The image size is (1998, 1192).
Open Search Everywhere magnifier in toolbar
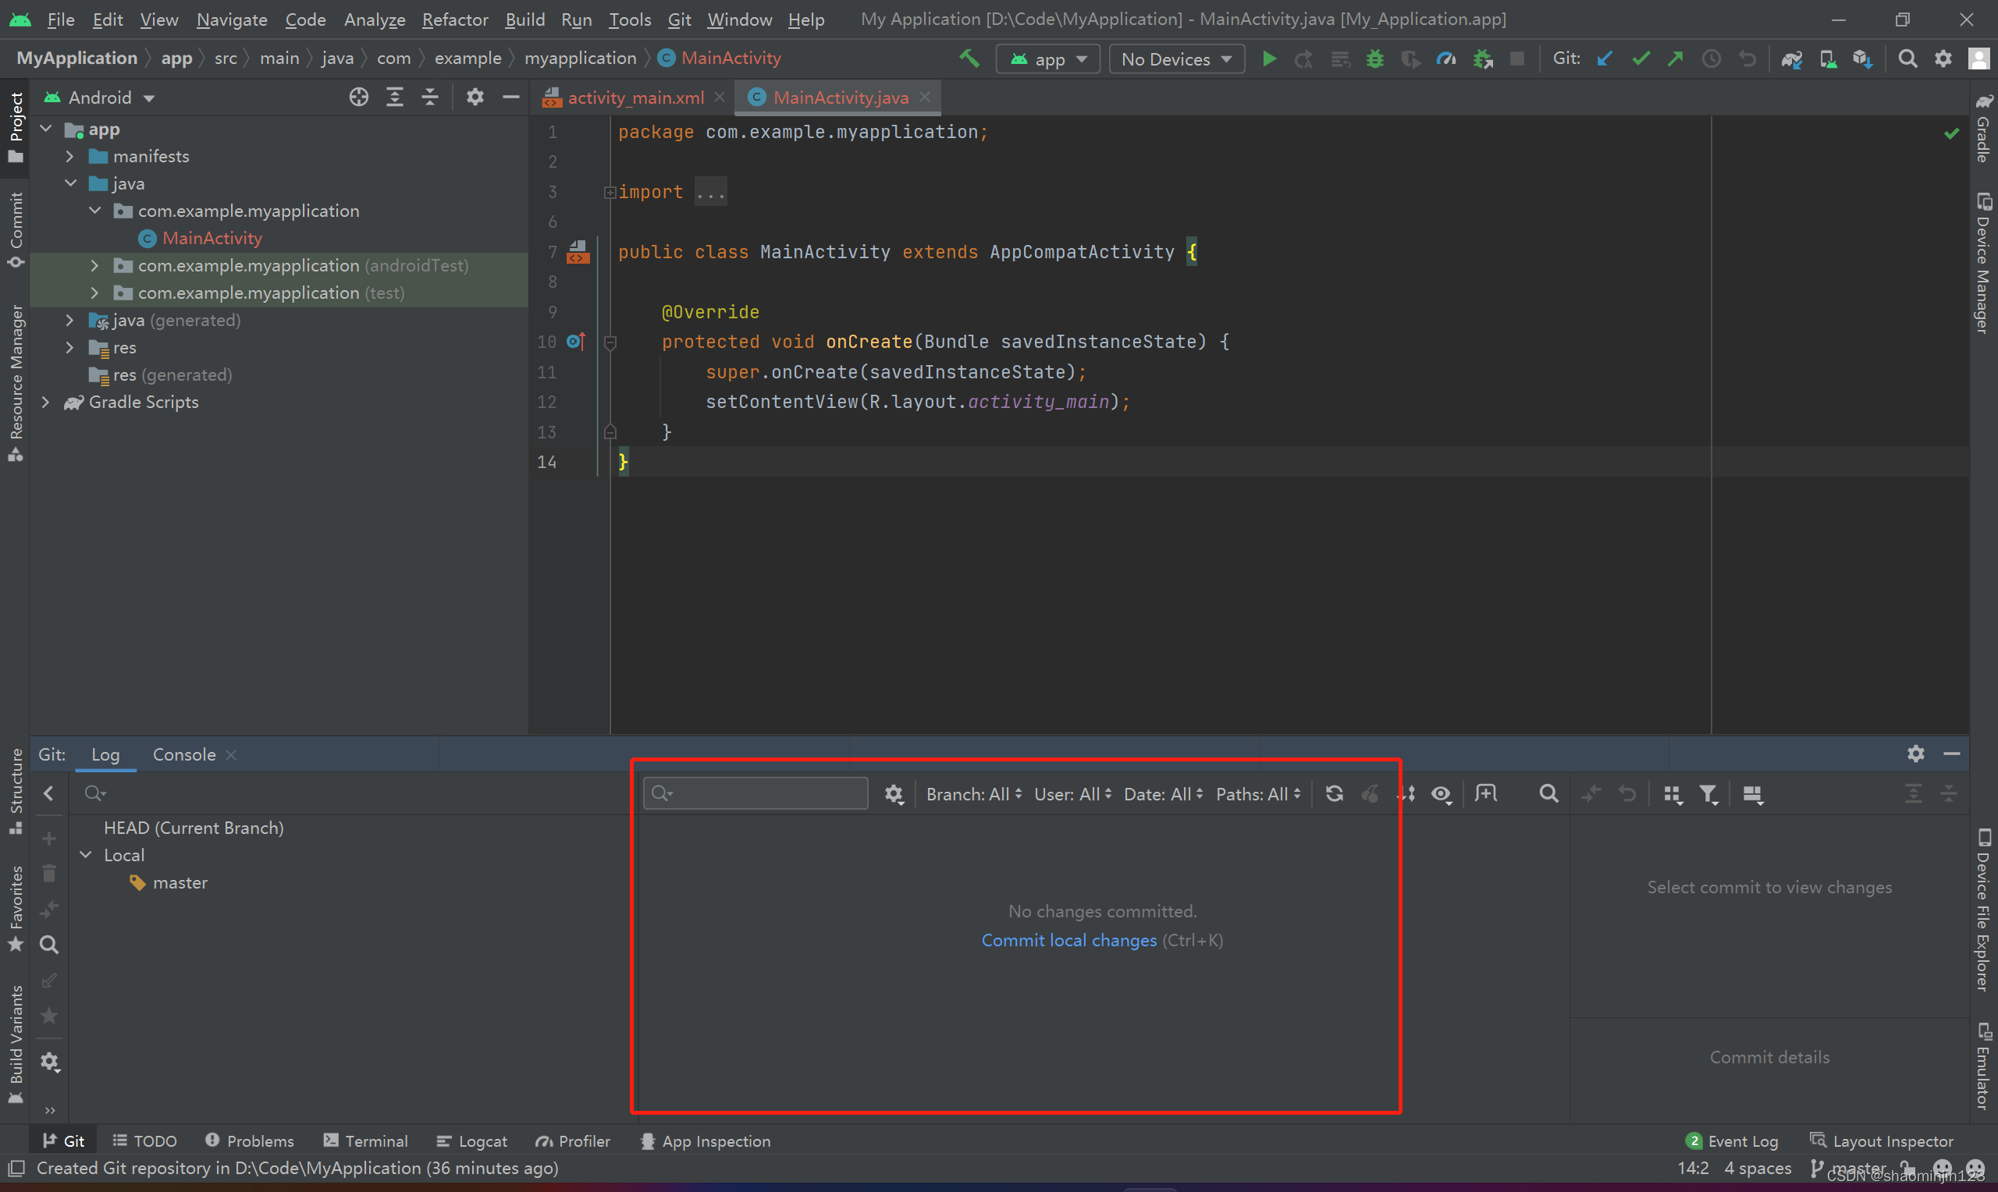[x=1907, y=59]
